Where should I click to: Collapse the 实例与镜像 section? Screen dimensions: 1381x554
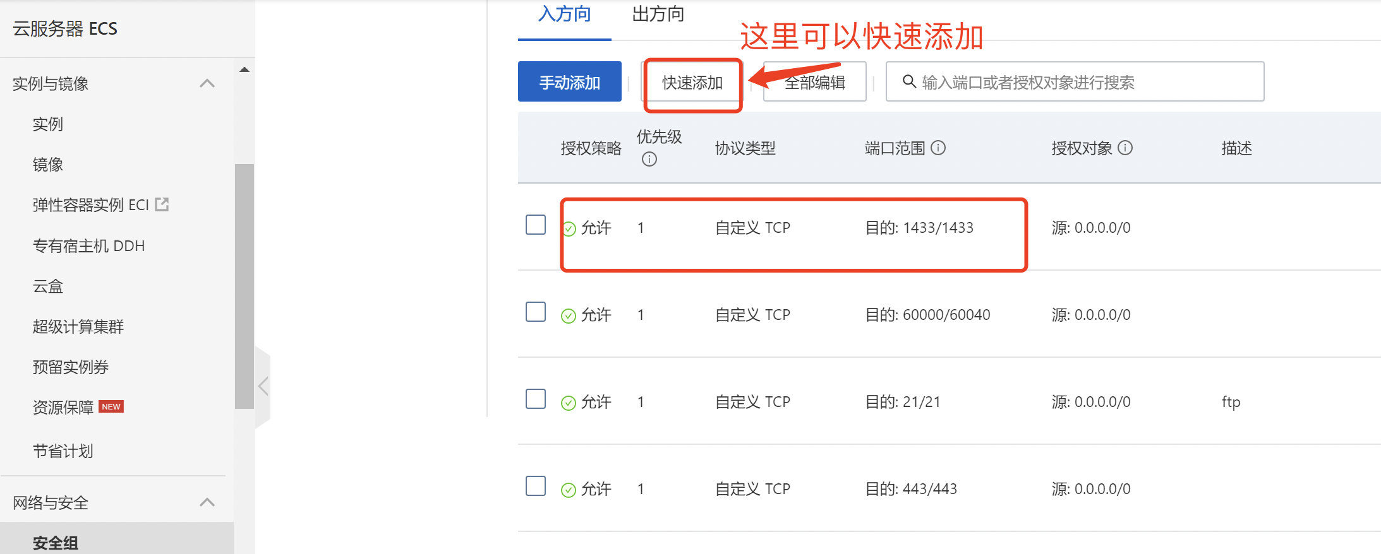[x=207, y=83]
